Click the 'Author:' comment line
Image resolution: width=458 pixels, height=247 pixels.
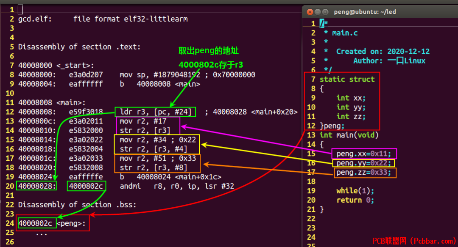click(x=389, y=61)
